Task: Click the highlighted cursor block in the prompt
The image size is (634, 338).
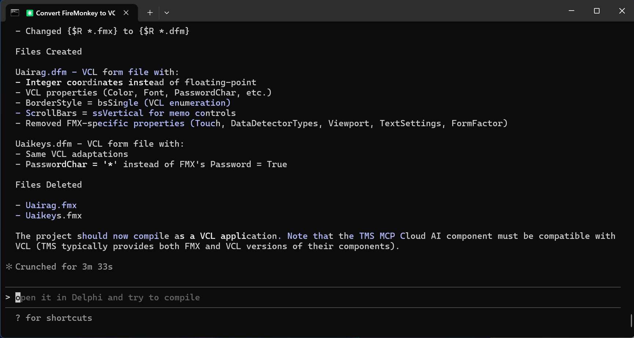Action: pyautogui.click(x=17, y=297)
